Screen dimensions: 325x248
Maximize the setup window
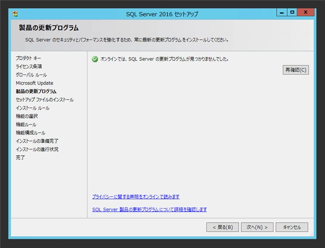coord(292,12)
